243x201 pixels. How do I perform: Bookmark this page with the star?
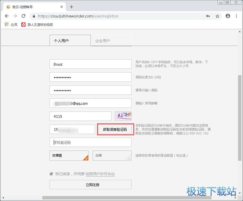click(217, 16)
